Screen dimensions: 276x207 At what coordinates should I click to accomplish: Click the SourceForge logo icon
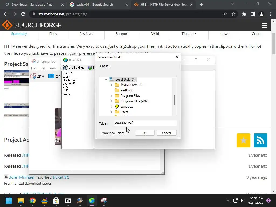[x=7, y=25]
